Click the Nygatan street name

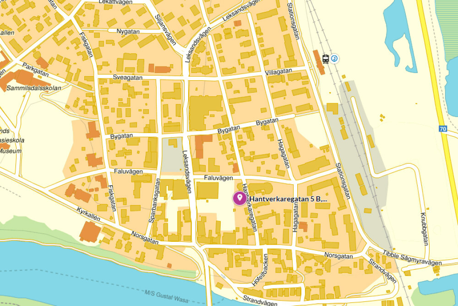[128, 31]
